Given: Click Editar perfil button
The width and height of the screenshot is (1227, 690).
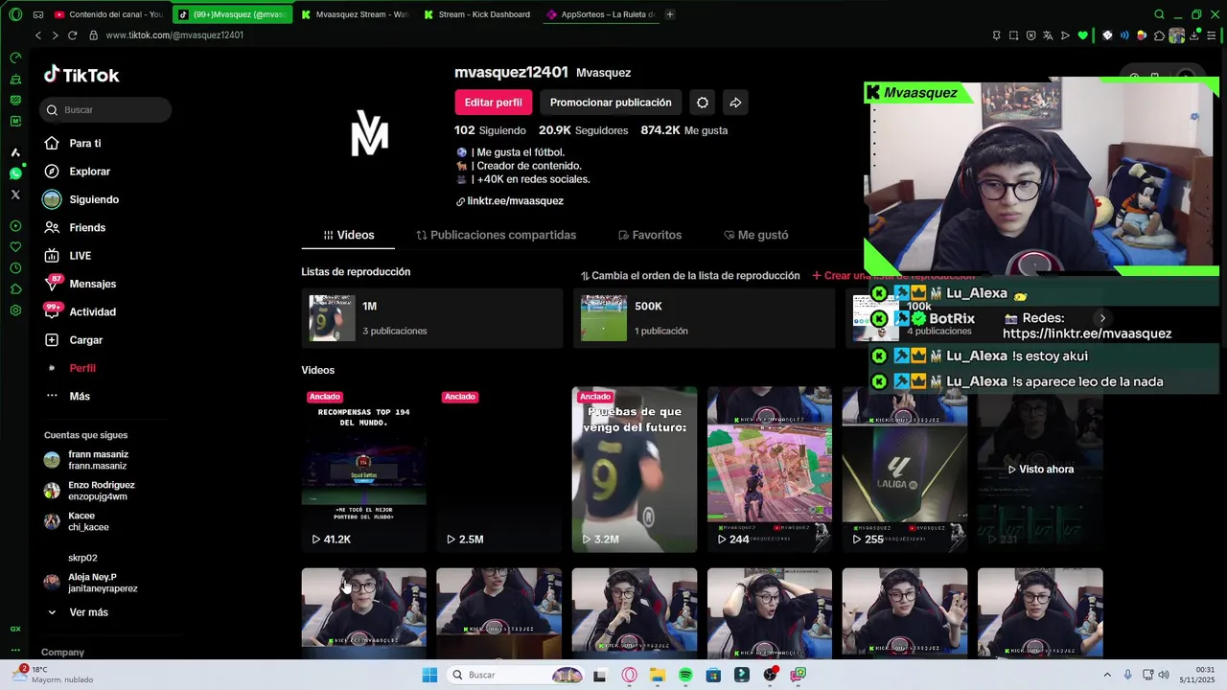Looking at the screenshot, I should tap(493, 103).
